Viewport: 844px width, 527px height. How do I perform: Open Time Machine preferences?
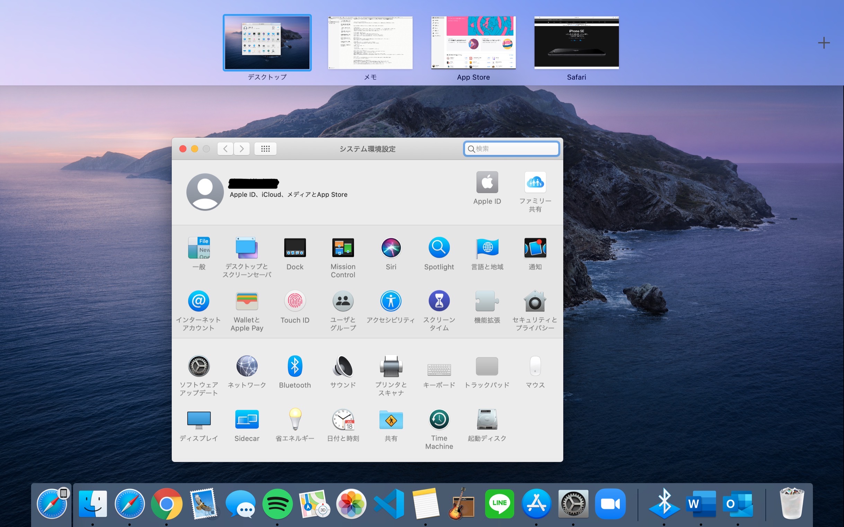tap(439, 419)
